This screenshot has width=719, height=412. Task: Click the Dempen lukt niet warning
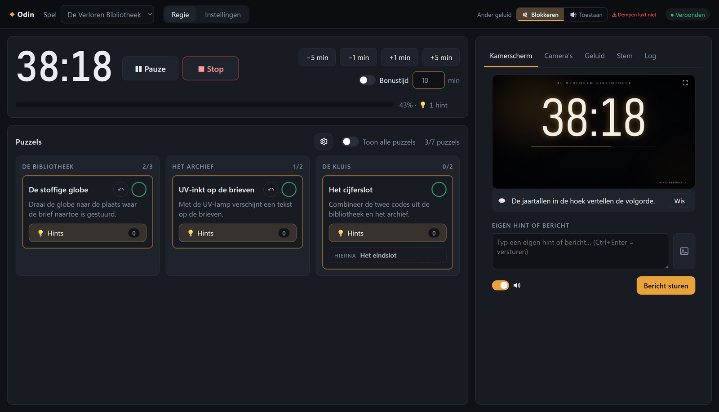point(634,15)
